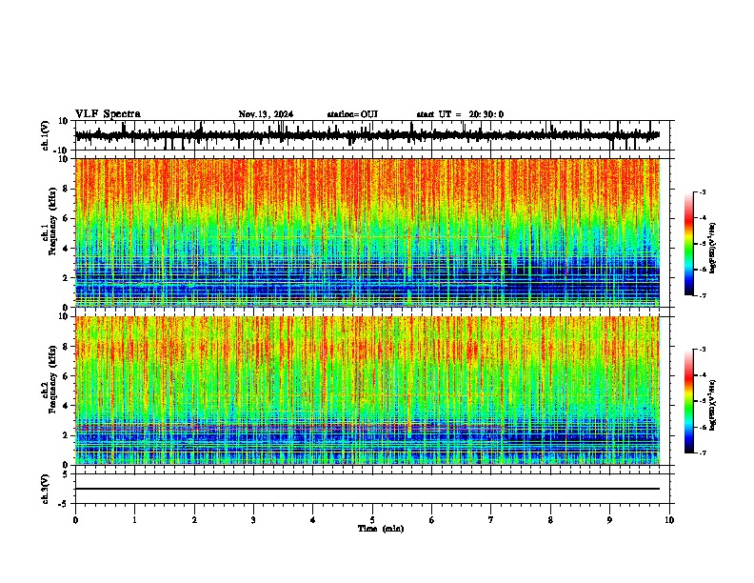Click the log(PSD) label beside ch.1 colorbar
The height and width of the screenshot is (583, 754).
[x=712, y=248]
